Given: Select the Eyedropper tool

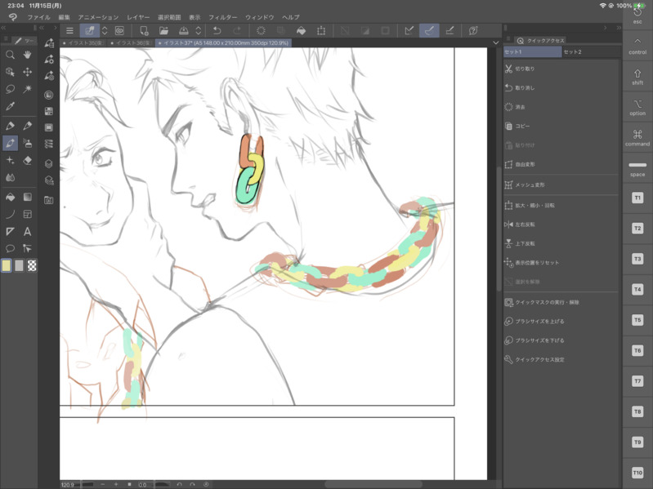Looking at the screenshot, I should click(10, 106).
